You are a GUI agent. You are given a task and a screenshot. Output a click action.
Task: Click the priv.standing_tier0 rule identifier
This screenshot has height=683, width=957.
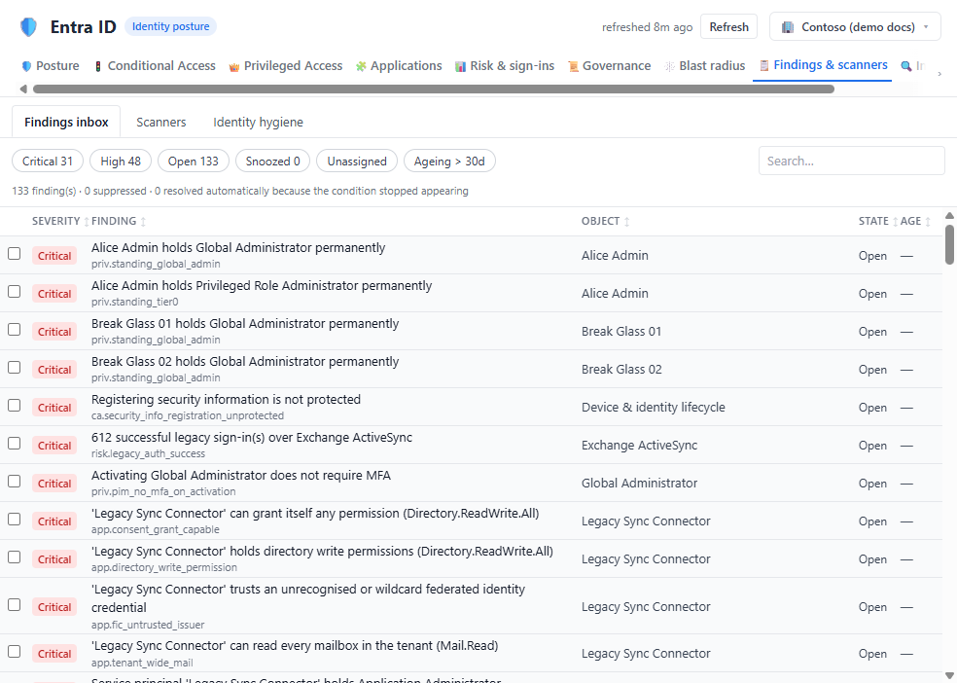135,303
